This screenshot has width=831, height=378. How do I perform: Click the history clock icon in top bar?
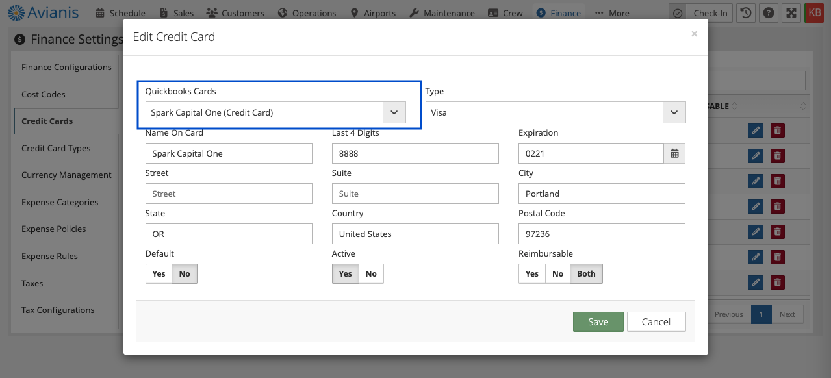point(746,13)
